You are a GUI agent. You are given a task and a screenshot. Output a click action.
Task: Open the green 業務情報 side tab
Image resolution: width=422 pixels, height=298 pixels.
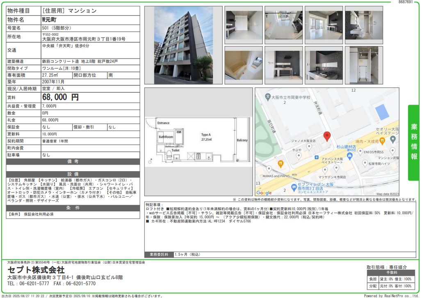pyautogui.click(x=414, y=142)
